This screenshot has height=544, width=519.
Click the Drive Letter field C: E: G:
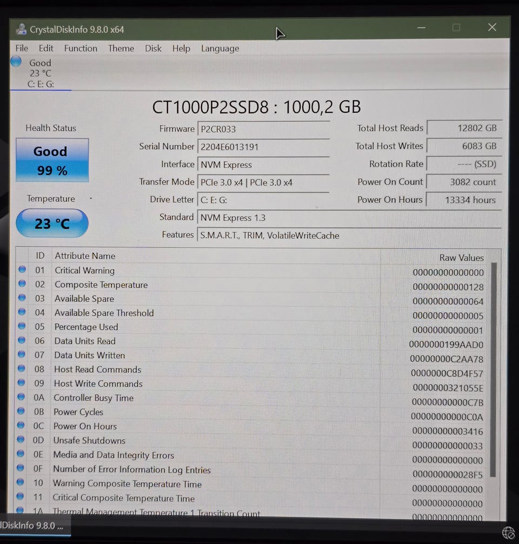pyautogui.click(x=263, y=200)
